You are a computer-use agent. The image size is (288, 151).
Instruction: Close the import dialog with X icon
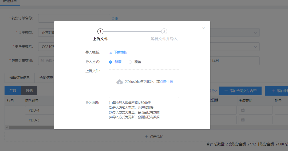[203, 28]
